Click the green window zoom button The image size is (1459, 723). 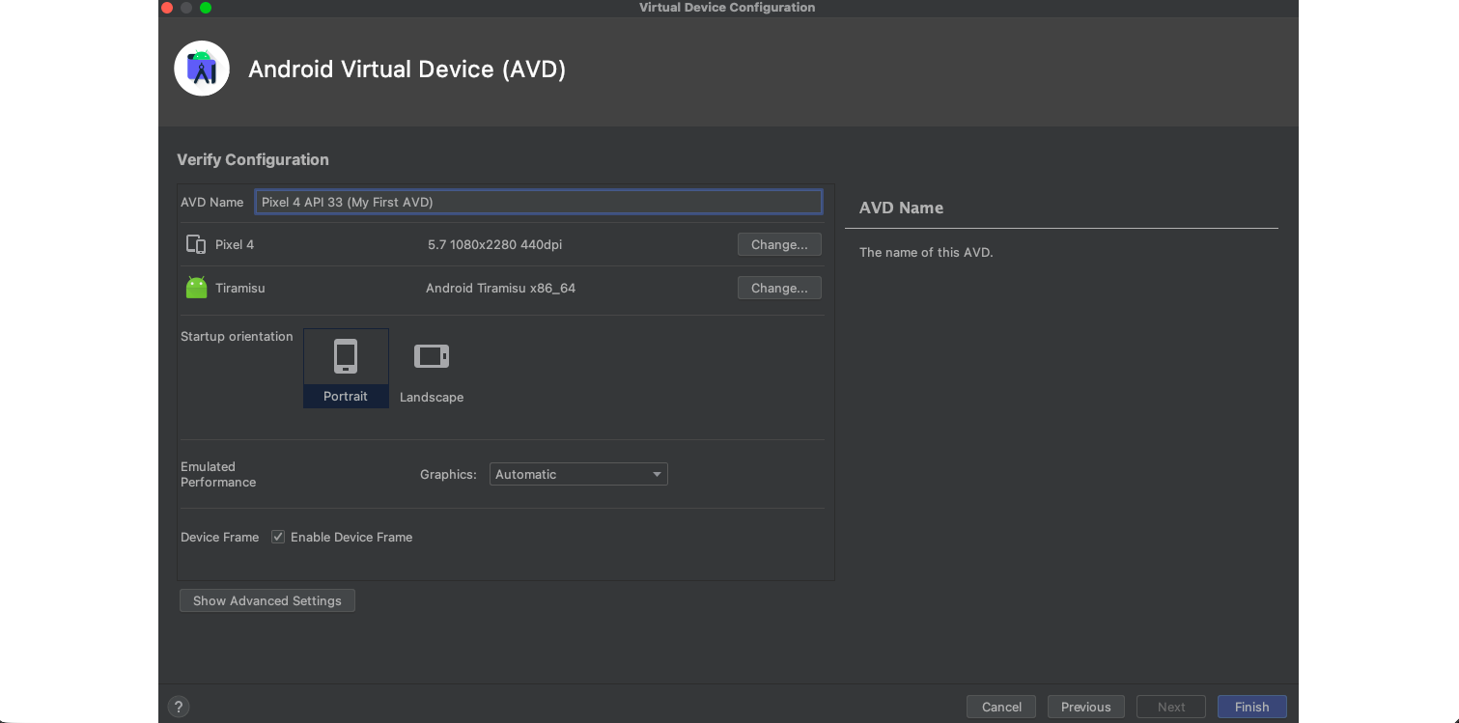[x=206, y=8]
